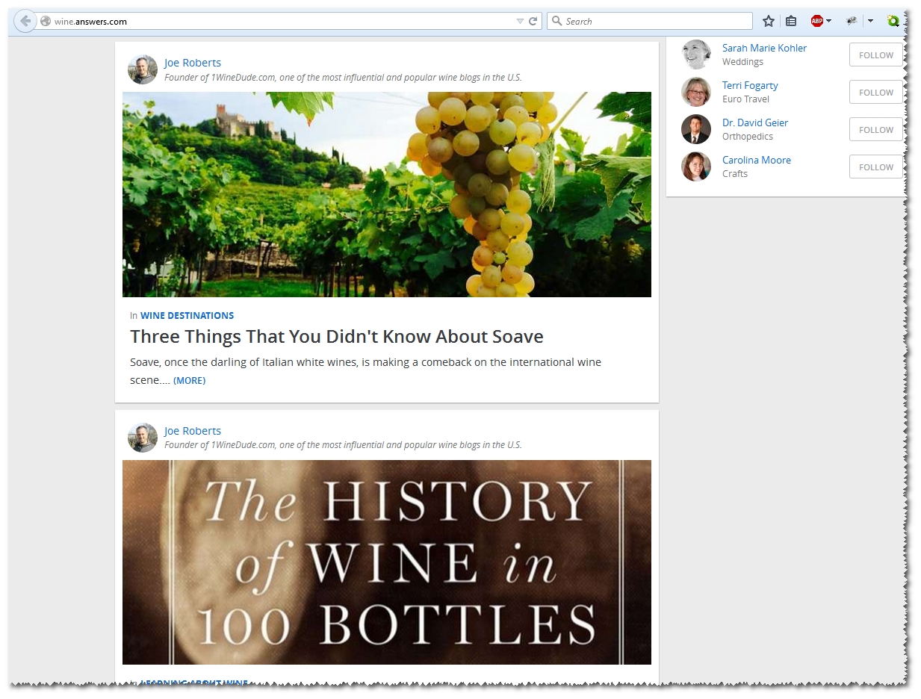
Task: Click the Soave summary paragraph text
Action: [x=365, y=371]
